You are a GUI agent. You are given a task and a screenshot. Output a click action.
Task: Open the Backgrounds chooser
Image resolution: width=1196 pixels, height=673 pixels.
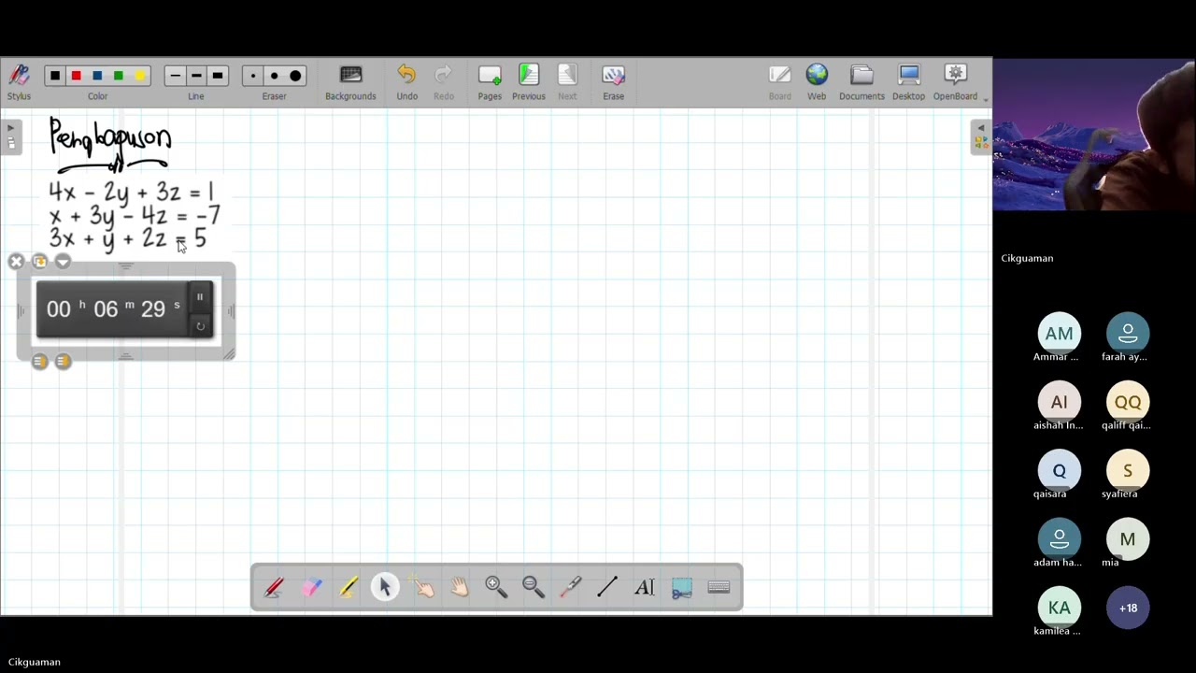pyautogui.click(x=350, y=81)
